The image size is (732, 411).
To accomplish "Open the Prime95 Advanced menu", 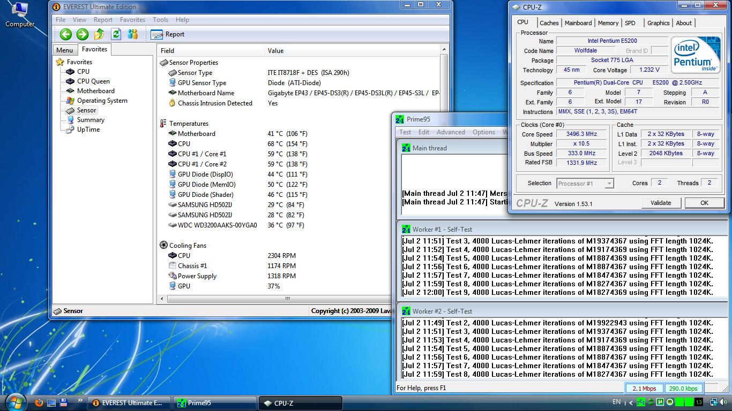I will coord(451,132).
